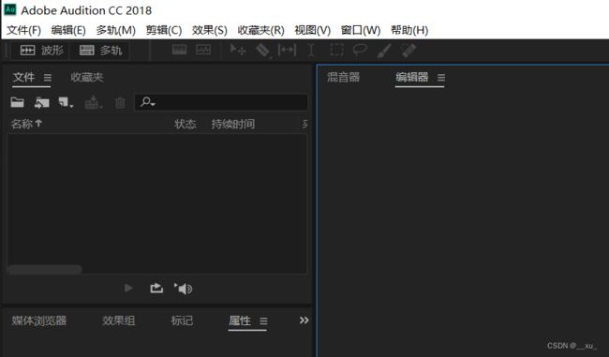Sort files by 名称 column header
609x357 pixels.
(26, 124)
